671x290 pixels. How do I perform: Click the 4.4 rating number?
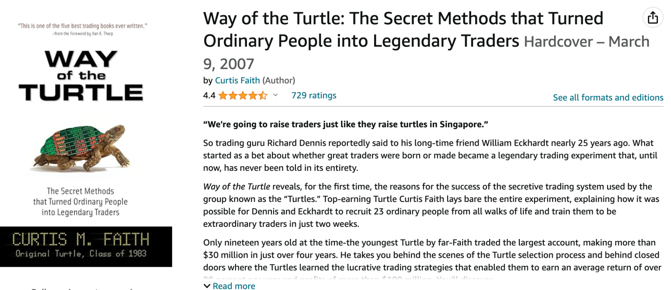click(x=209, y=96)
